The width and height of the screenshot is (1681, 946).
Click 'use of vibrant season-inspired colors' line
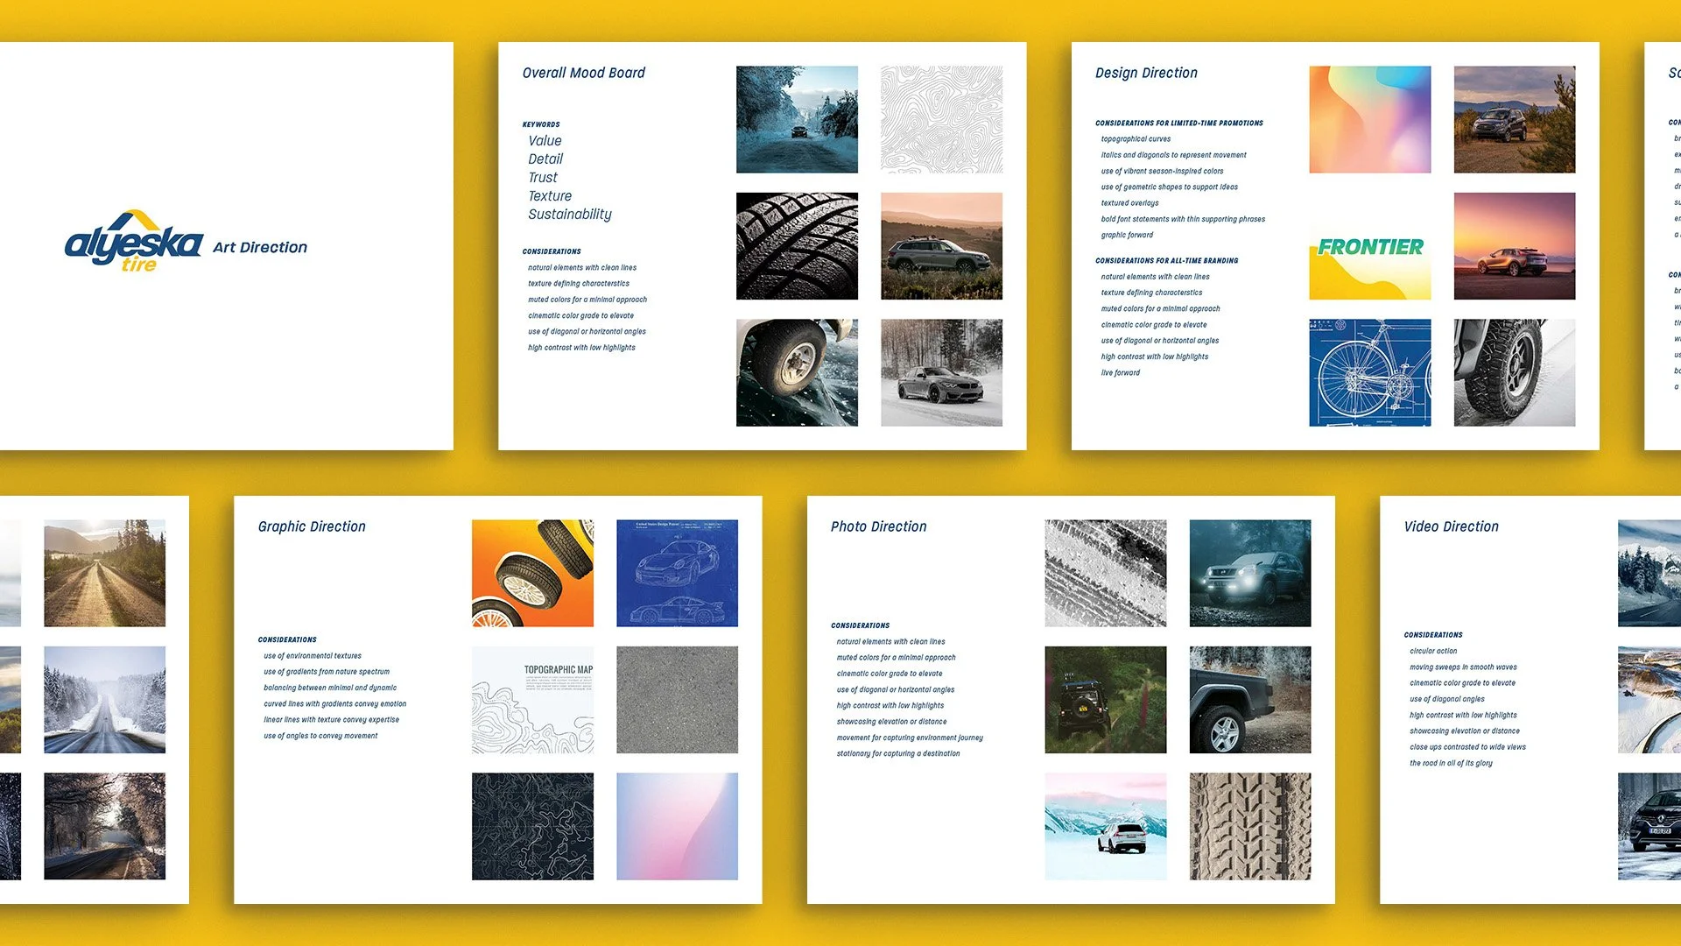[1162, 172]
